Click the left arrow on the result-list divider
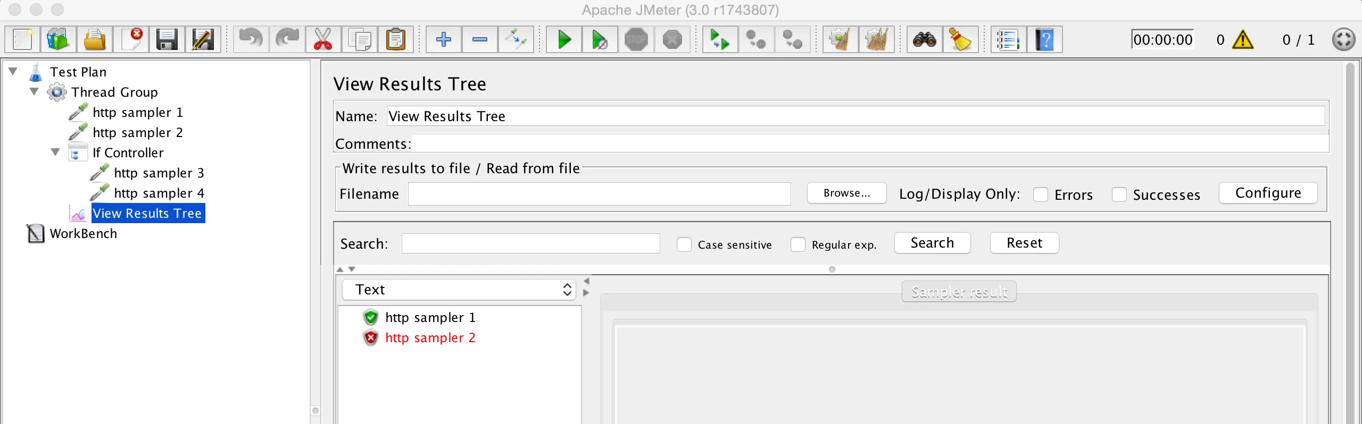1362x424 pixels. (586, 281)
